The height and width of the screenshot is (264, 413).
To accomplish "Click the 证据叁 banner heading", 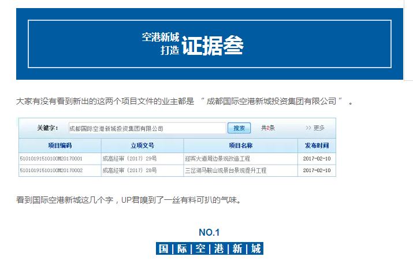I will tap(213, 46).
